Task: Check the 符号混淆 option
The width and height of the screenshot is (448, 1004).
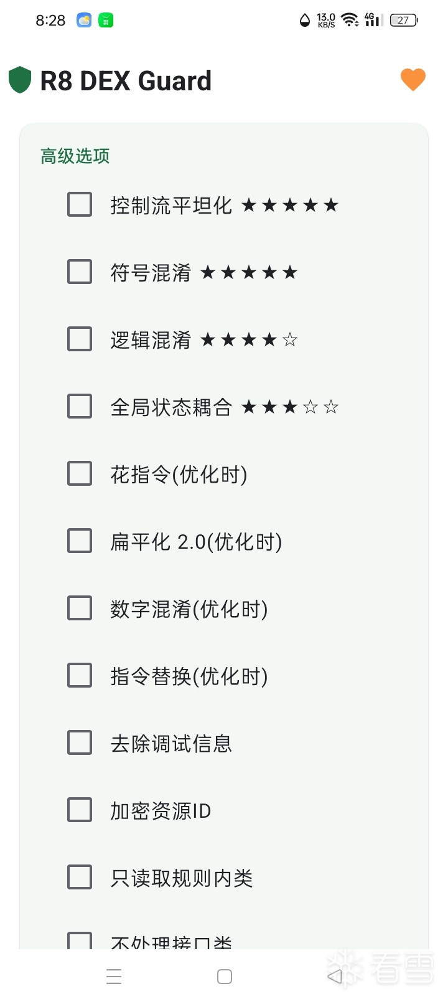Action: coord(80,272)
